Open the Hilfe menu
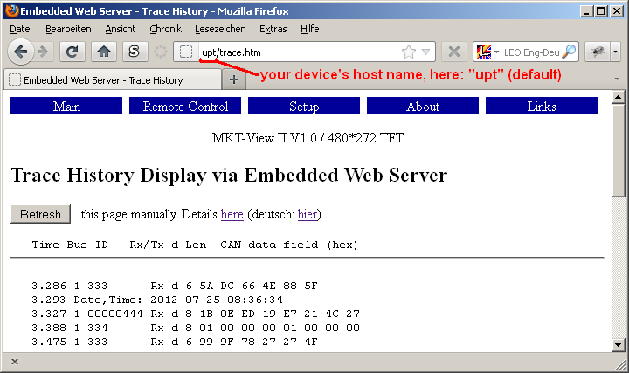This screenshot has width=629, height=373. (x=309, y=29)
